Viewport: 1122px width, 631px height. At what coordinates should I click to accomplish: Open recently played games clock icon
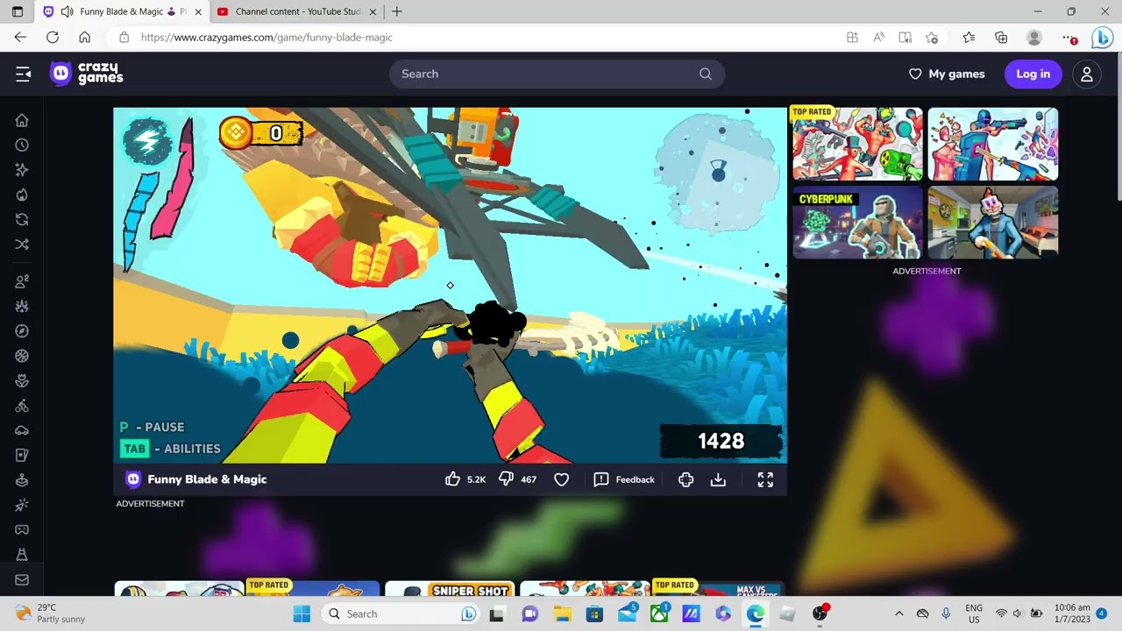coord(22,145)
